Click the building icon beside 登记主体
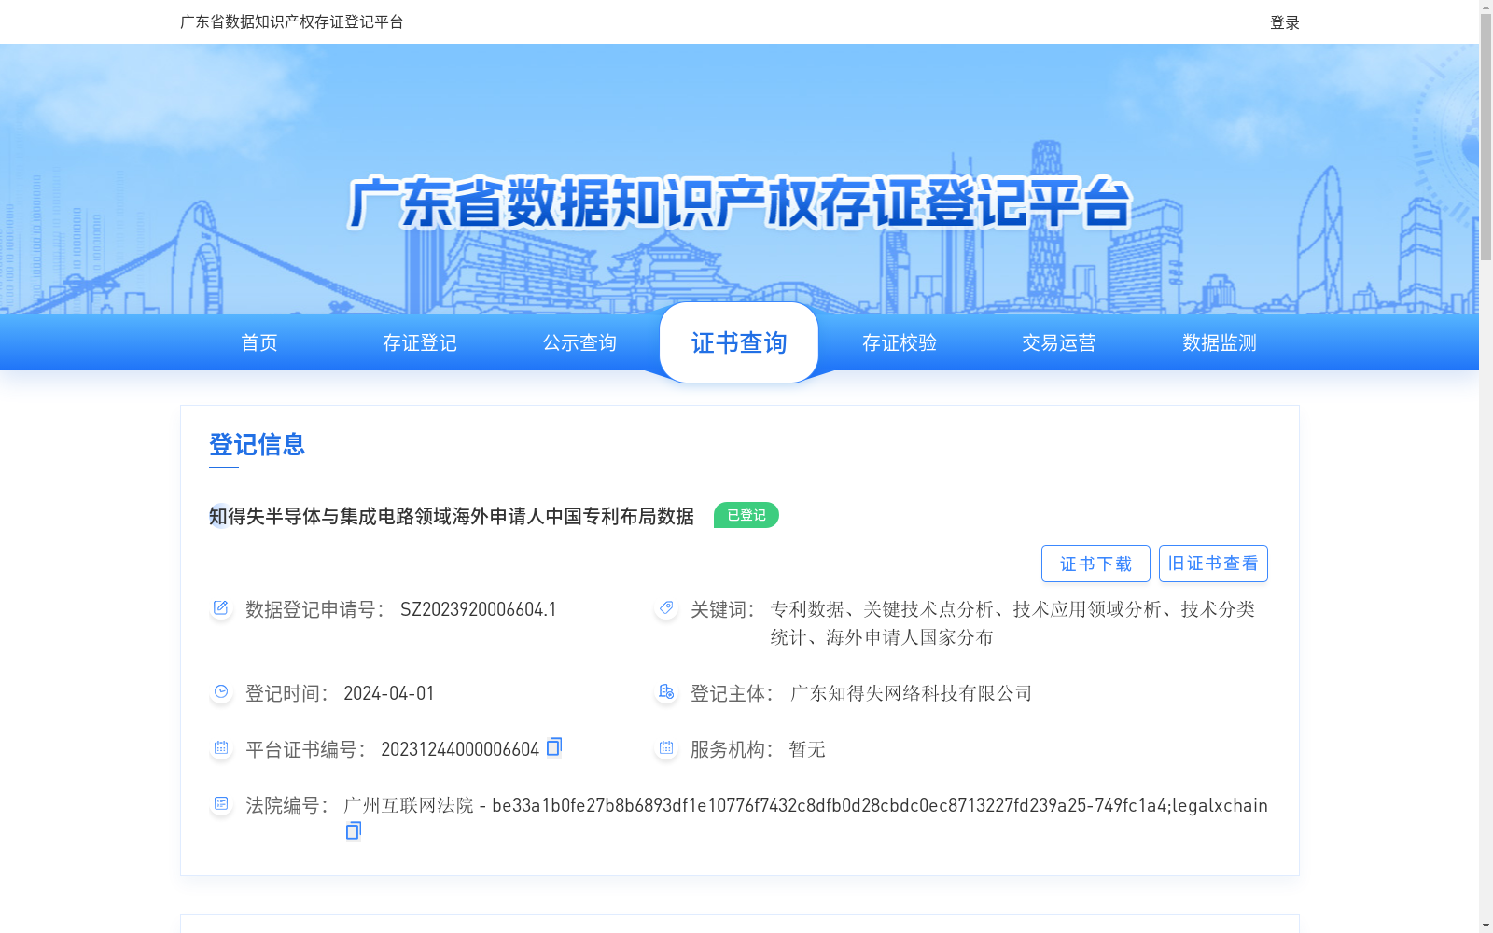 (x=666, y=692)
